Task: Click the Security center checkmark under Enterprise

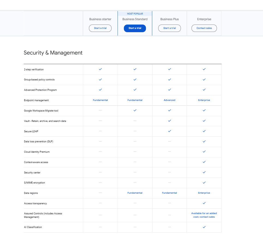Action: point(204,172)
